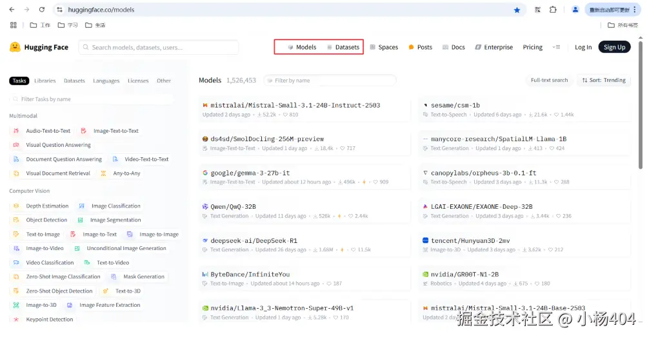Go back using the browser back arrow

pos(12,10)
